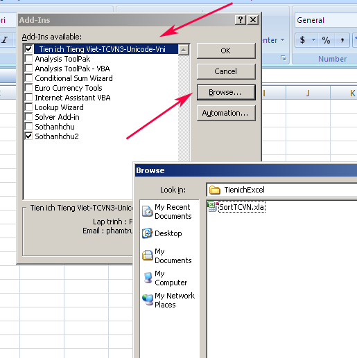The image size is (357, 358).
Task: Click Cancel in Add-Ins dialog
Action: [226, 71]
